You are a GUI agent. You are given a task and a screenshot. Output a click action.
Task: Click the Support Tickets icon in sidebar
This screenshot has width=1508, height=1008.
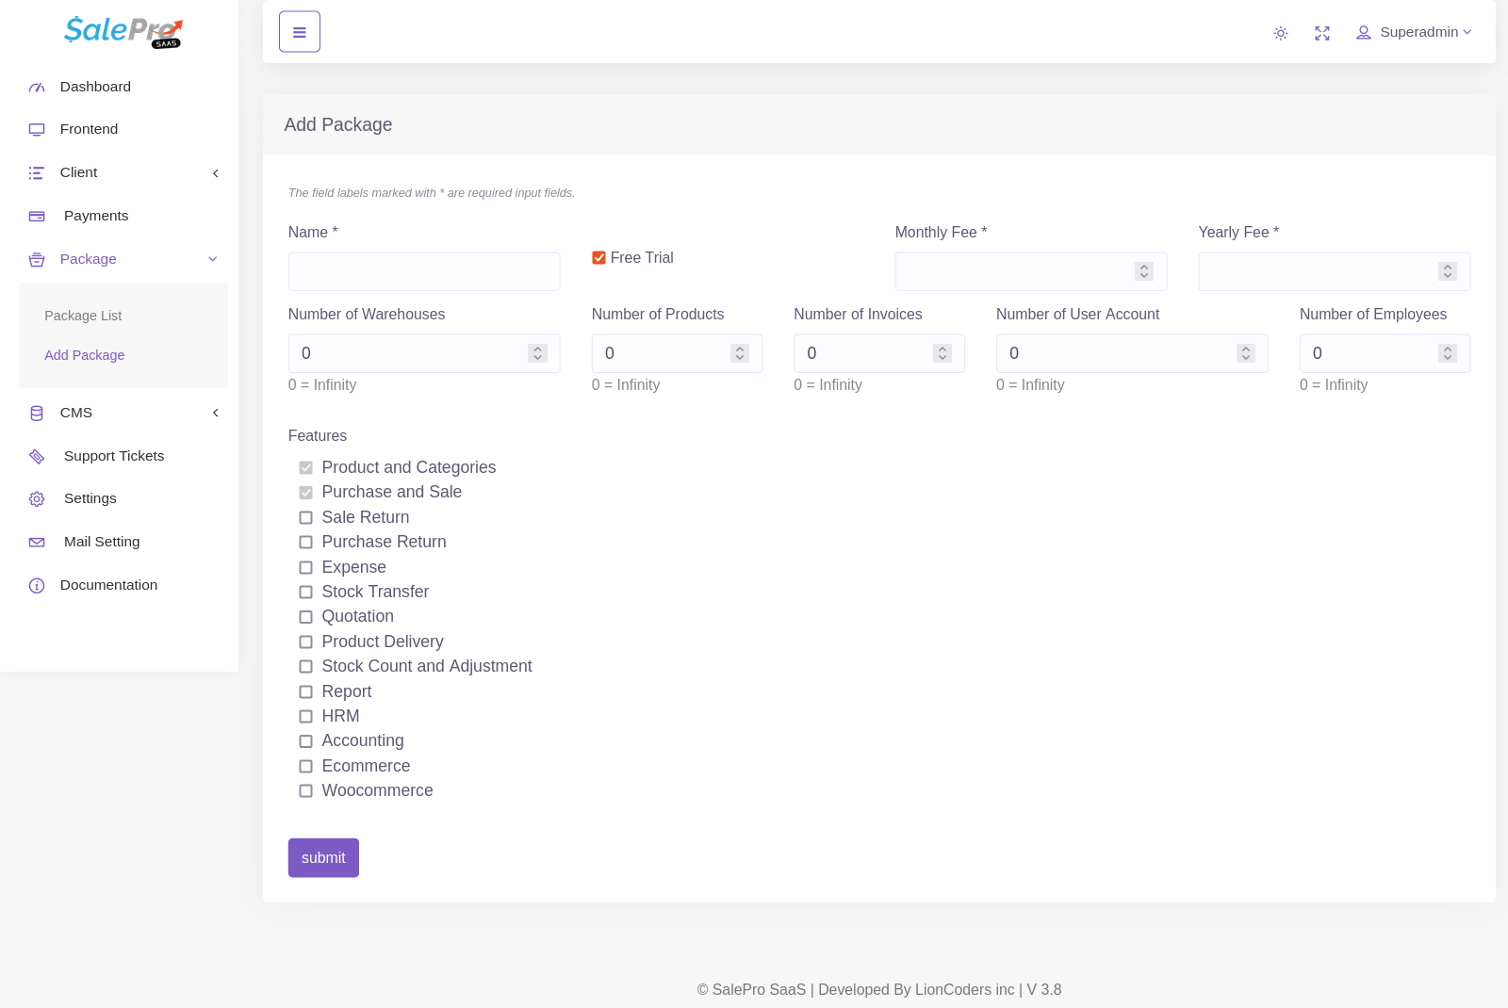point(37,457)
